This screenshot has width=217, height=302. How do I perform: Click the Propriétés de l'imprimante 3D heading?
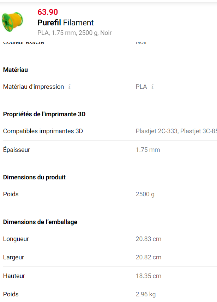tap(44, 114)
